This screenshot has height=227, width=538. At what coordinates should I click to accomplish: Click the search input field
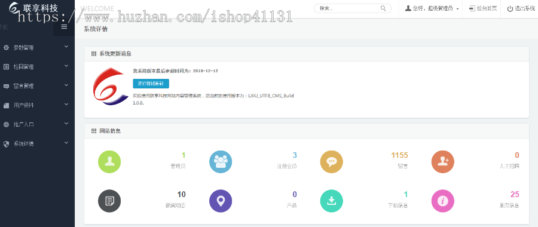[353, 8]
